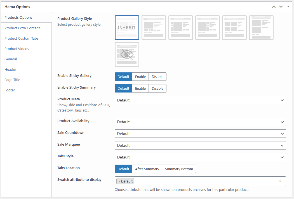Image resolution: width=294 pixels, height=199 pixels.
Task: Set Tabs Location to After Summary
Action: pyautogui.click(x=147, y=169)
